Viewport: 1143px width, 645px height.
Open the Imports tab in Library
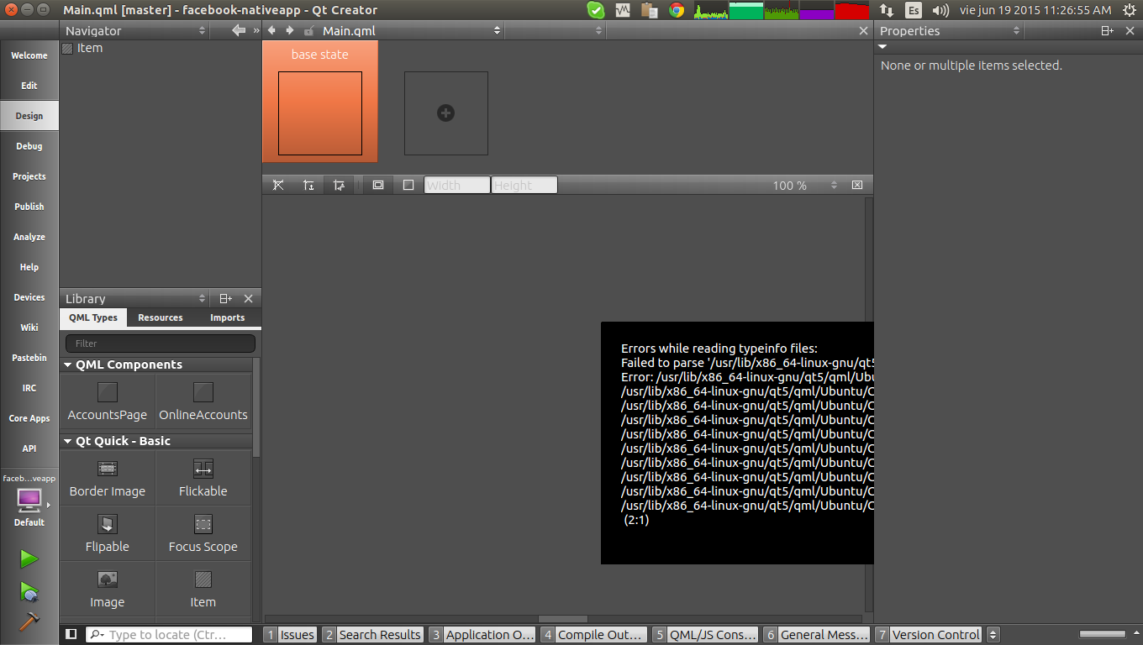pos(227,317)
